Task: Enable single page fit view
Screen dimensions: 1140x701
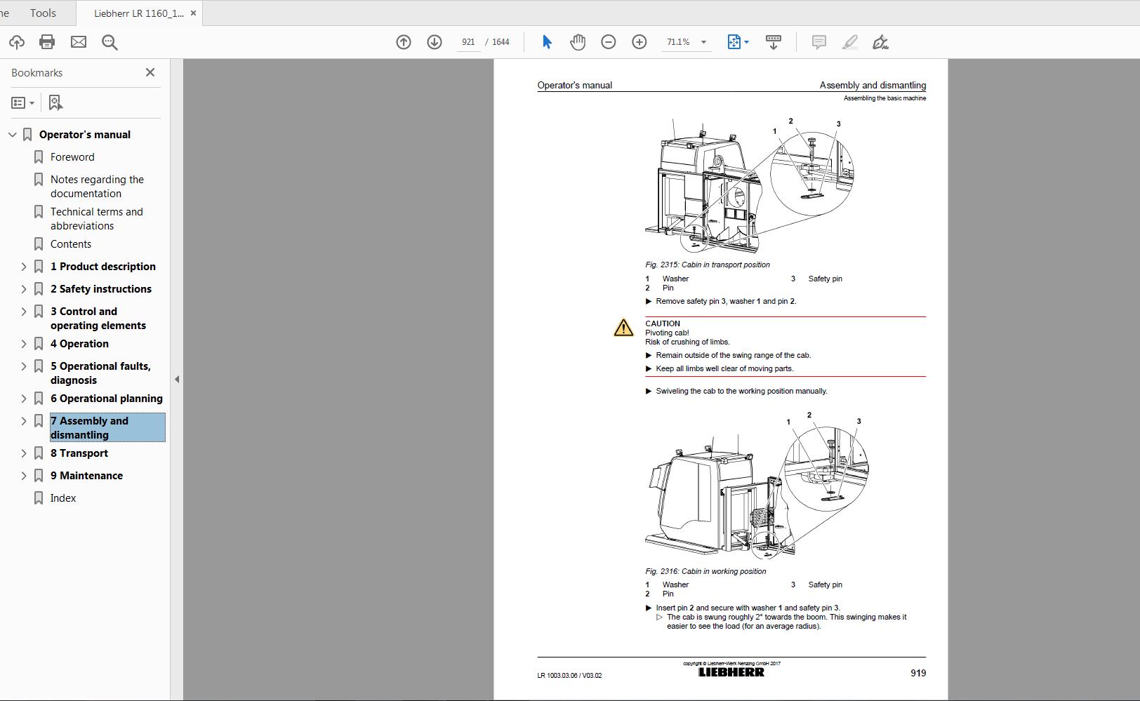Action: click(x=732, y=42)
